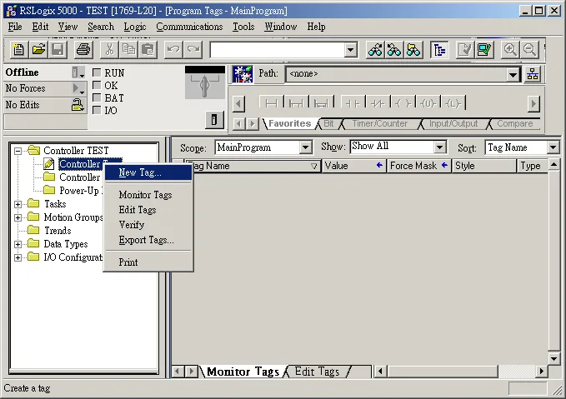Click the Redo arrow icon
Image resolution: width=566 pixels, height=399 pixels.
[x=193, y=49]
